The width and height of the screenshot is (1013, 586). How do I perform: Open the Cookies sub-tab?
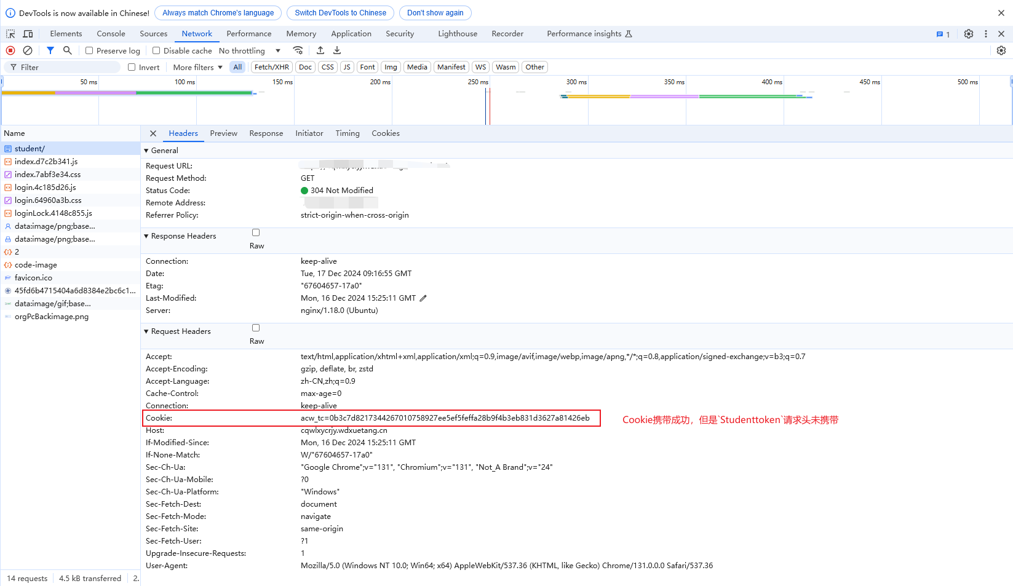point(386,133)
